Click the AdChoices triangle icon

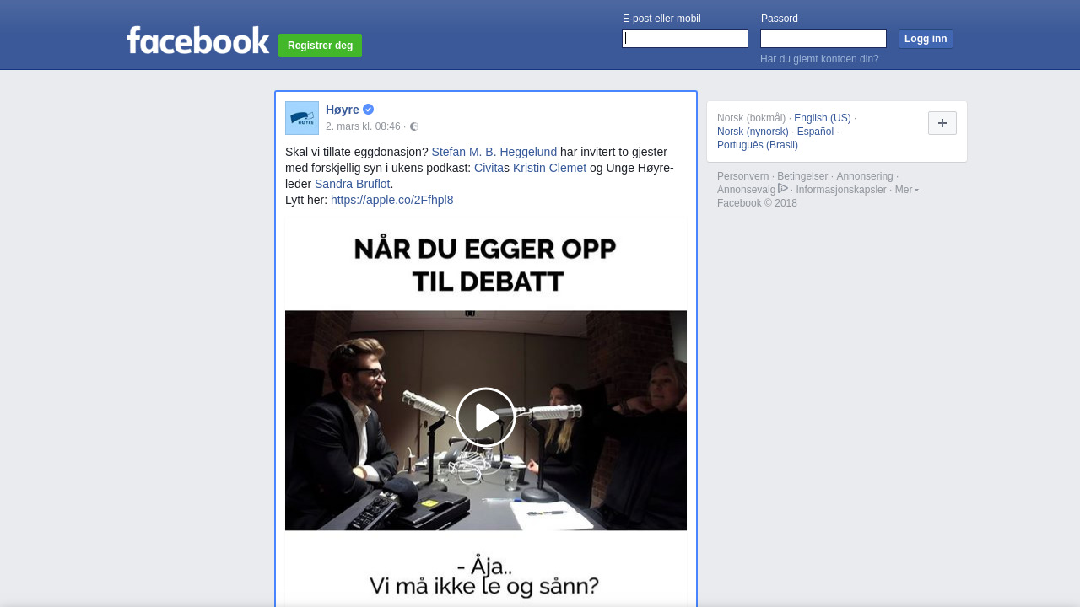pyautogui.click(x=783, y=189)
